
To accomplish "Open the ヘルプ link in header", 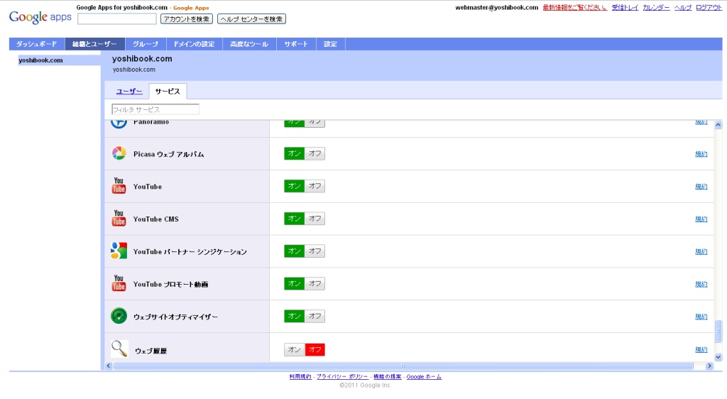I will point(683,7).
